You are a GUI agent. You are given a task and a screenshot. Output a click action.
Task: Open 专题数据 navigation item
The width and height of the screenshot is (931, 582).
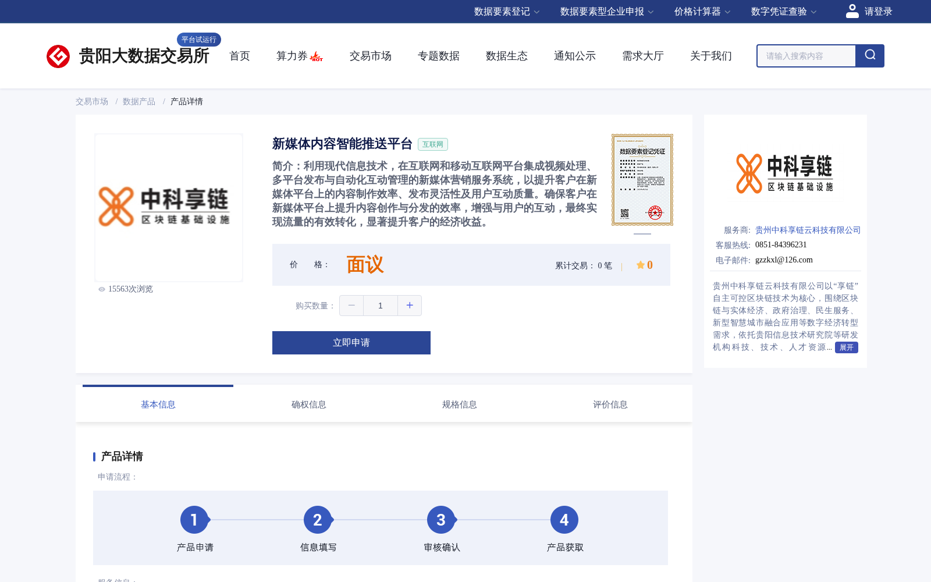click(439, 56)
